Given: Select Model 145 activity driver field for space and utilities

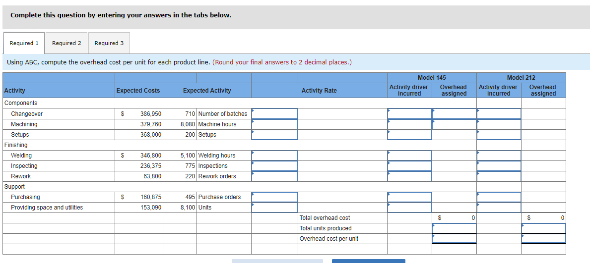Looking at the screenshot, I should [410, 208].
